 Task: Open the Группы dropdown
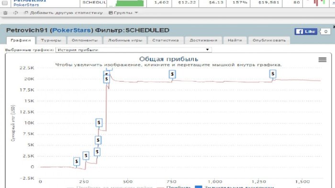[123, 13]
